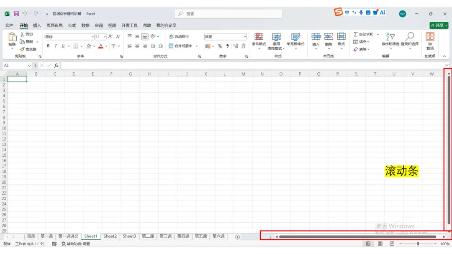Align text to the right
The image size is (452, 254).
[145, 46]
